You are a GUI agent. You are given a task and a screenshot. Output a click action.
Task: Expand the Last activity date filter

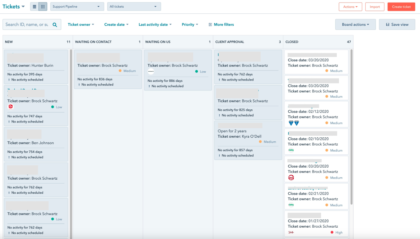[x=155, y=25]
